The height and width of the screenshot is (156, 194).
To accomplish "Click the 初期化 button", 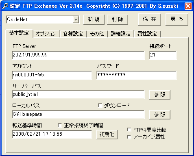I will pos(107,134).
